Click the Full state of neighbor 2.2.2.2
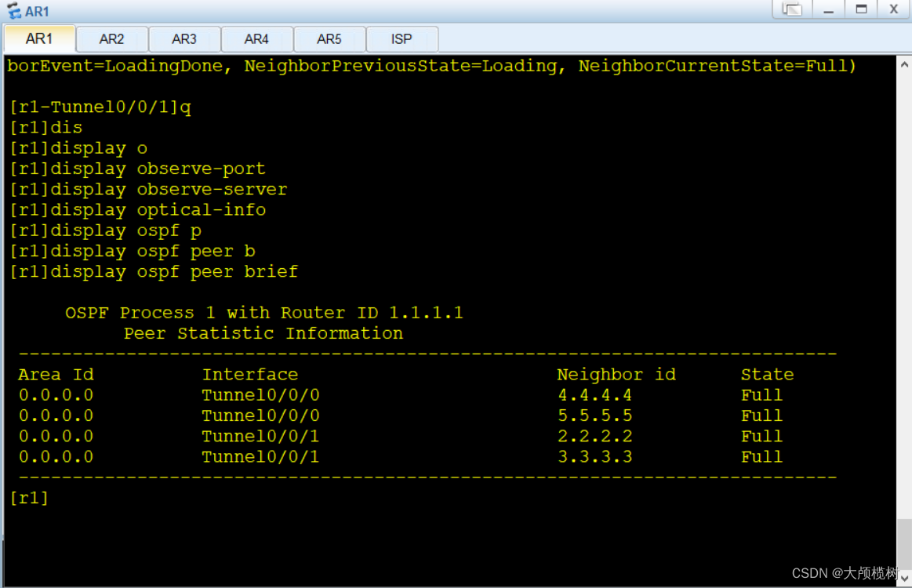The width and height of the screenshot is (912, 588). pyautogui.click(x=762, y=436)
